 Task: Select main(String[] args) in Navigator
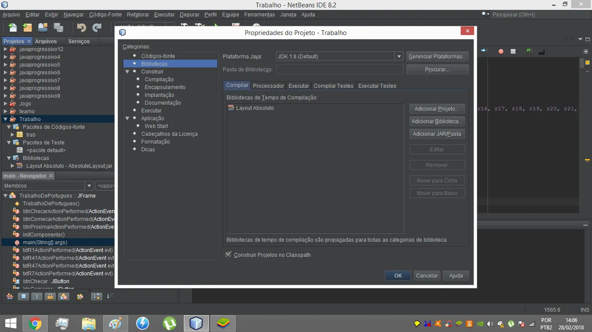pyautogui.click(x=45, y=242)
